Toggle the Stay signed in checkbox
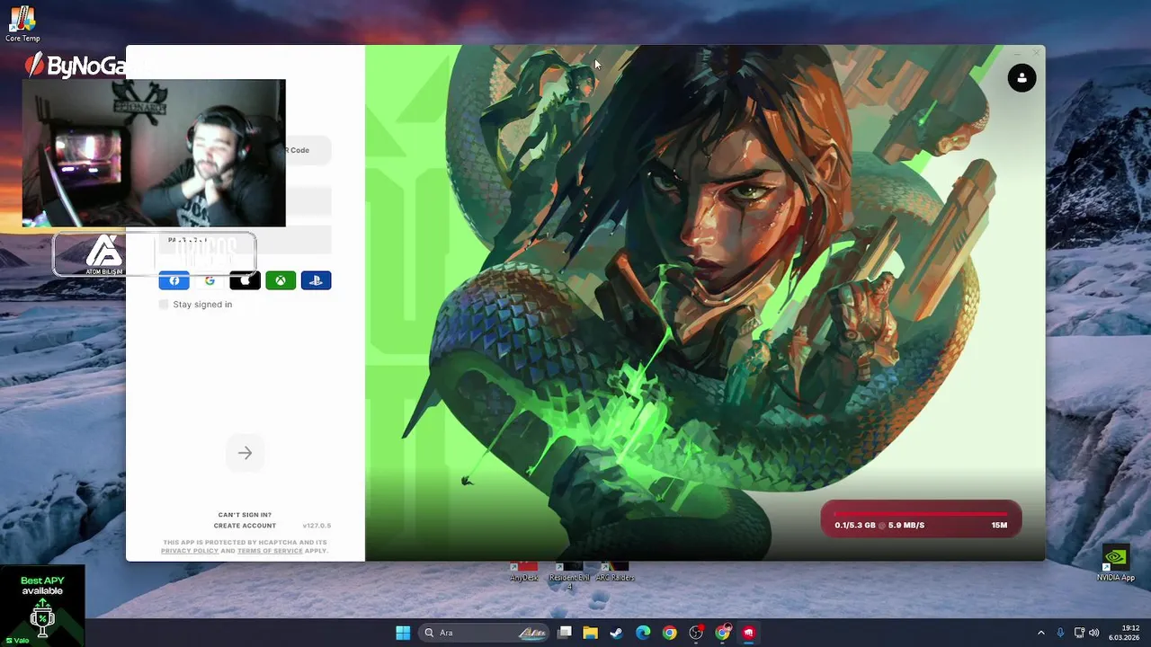 pyautogui.click(x=164, y=305)
